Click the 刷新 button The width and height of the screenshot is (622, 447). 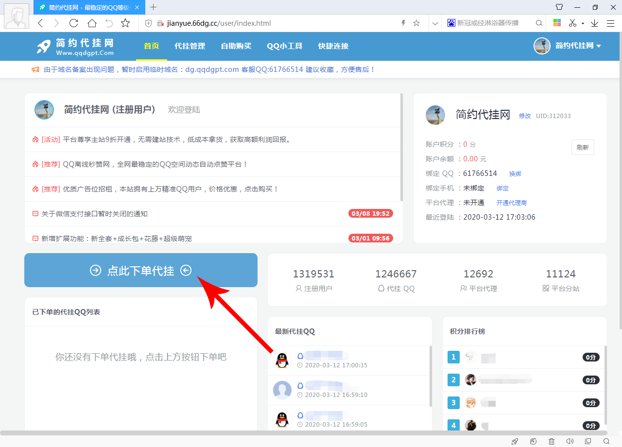tap(583, 147)
